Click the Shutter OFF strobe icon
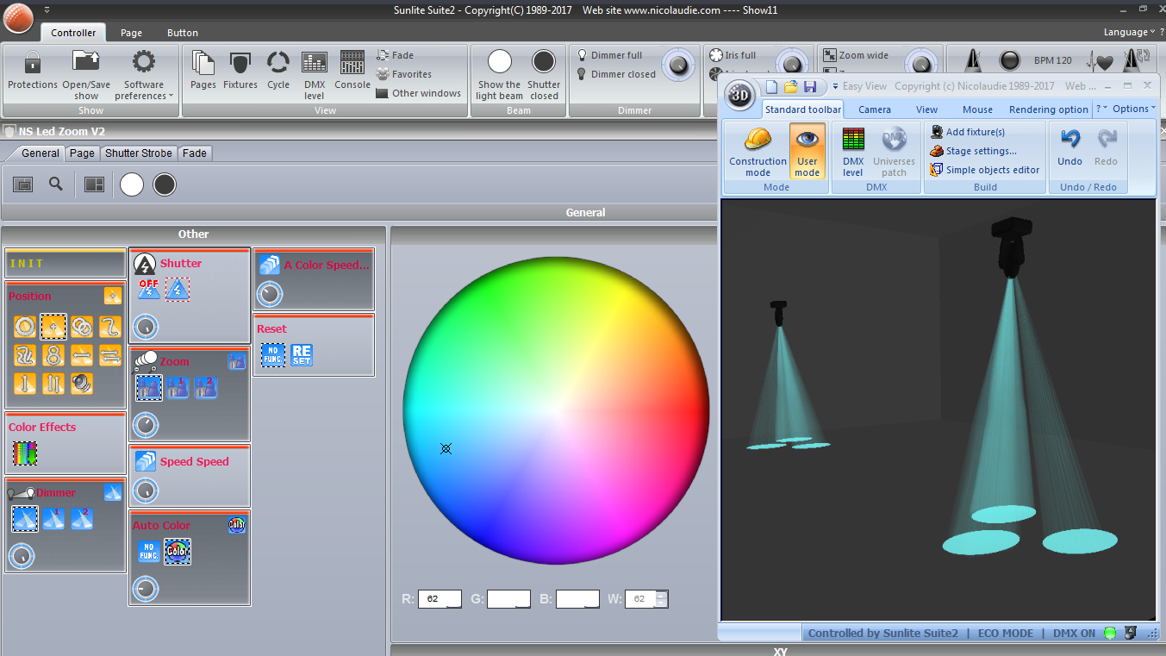The height and width of the screenshot is (656, 1166). tap(148, 289)
